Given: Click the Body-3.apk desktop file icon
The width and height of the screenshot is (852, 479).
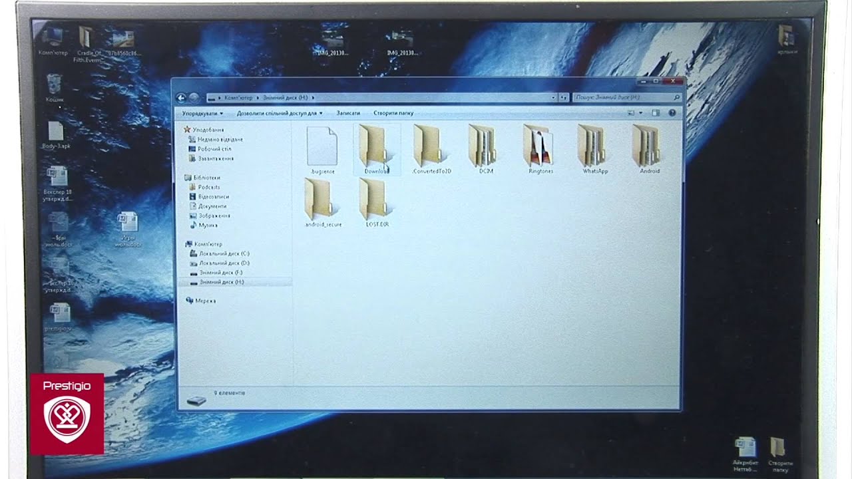Looking at the screenshot, I should pos(56,136).
